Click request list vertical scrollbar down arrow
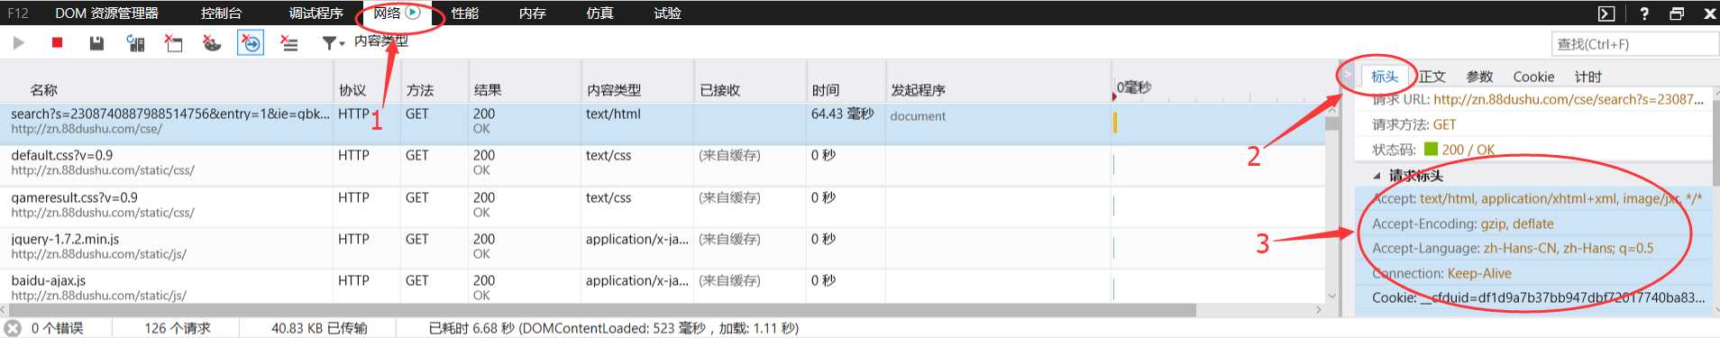Viewport: 1720px width, 338px height. [1331, 296]
